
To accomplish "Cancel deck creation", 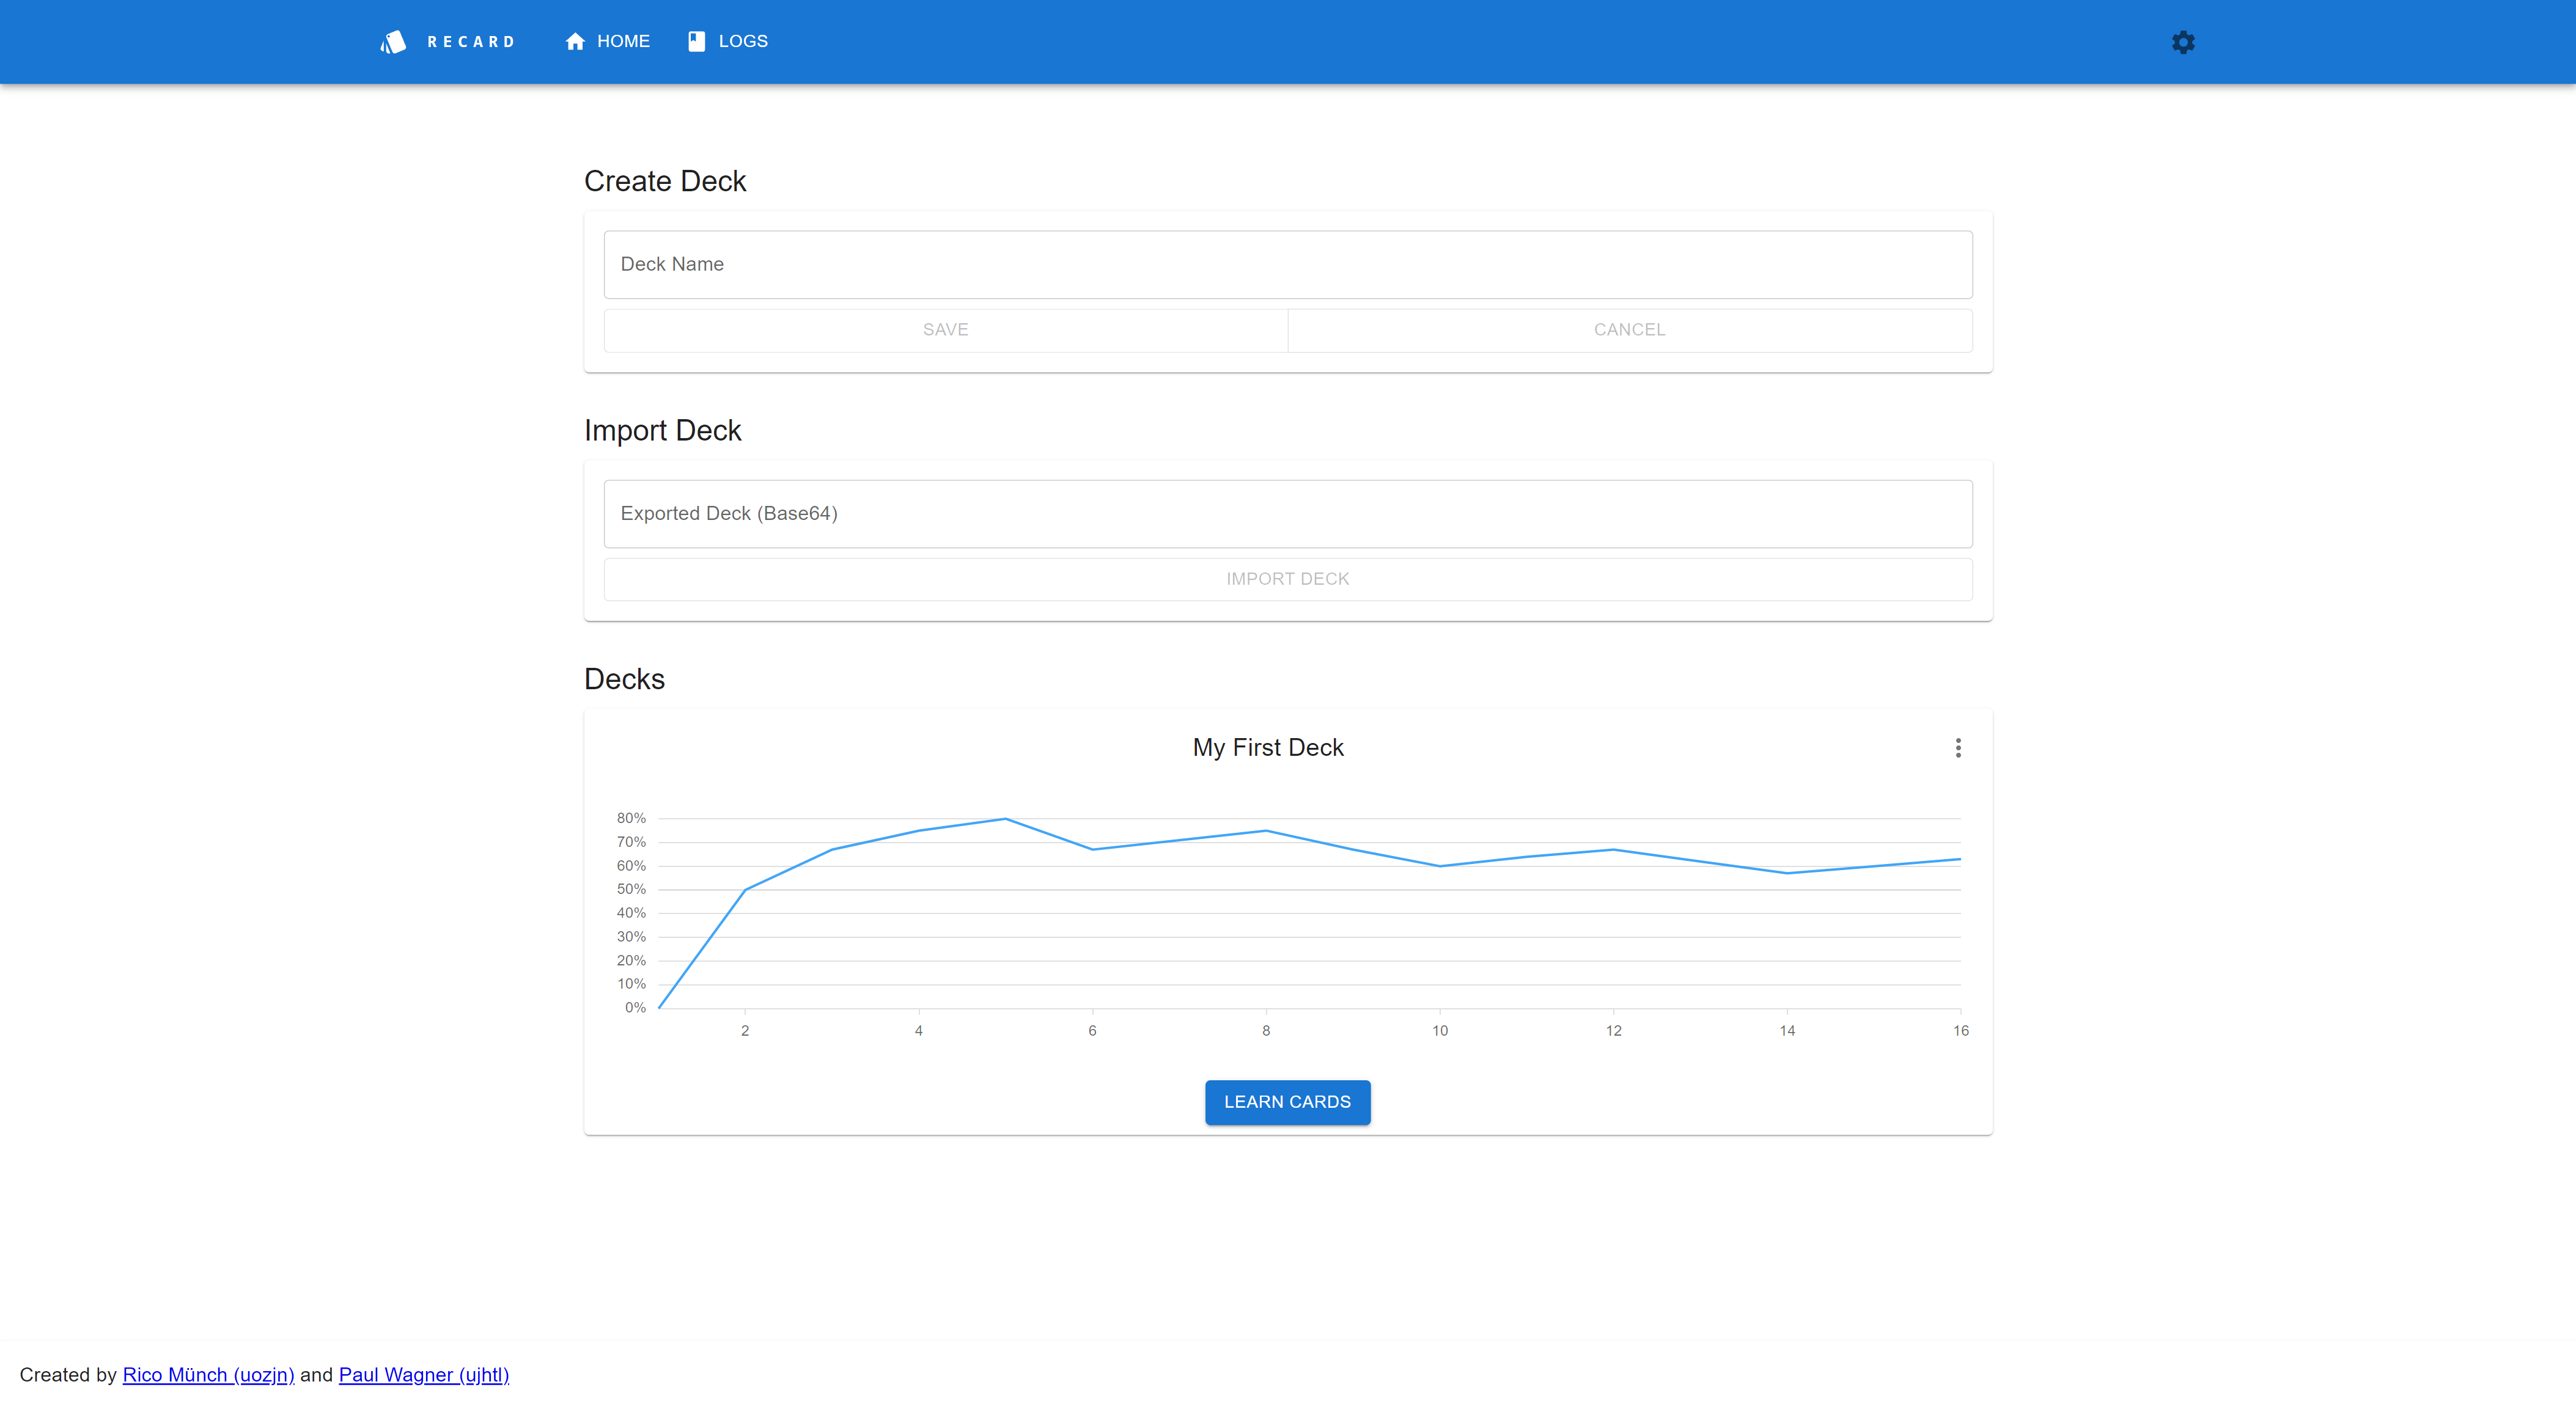I will [1629, 330].
